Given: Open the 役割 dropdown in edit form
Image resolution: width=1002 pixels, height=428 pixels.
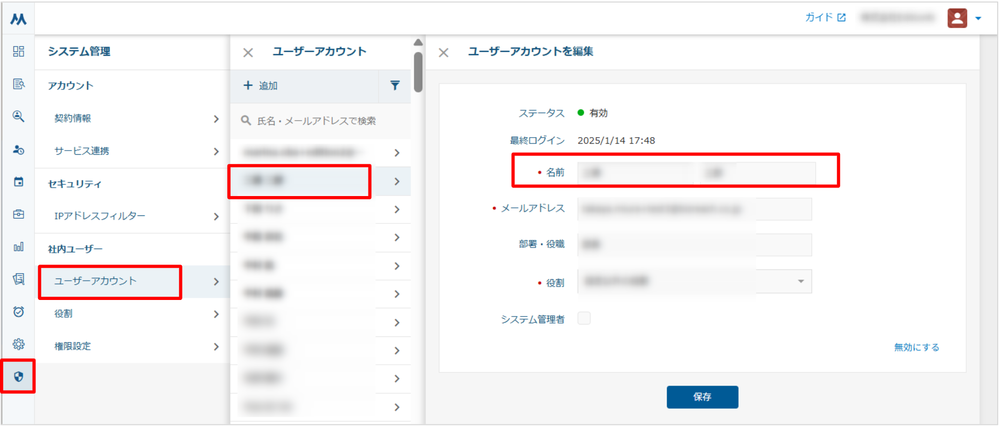Looking at the screenshot, I should 694,282.
